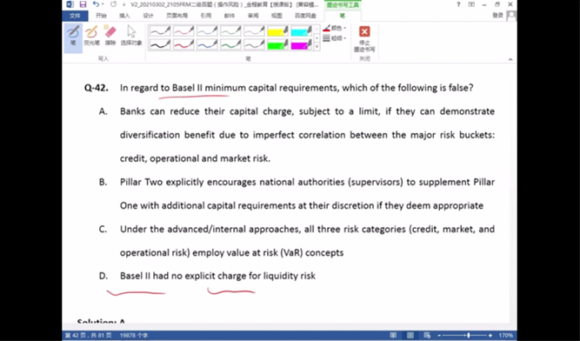Click the 170% zoom level button
This screenshot has height=341, width=580.
pyautogui.click(x=505, y=336)
